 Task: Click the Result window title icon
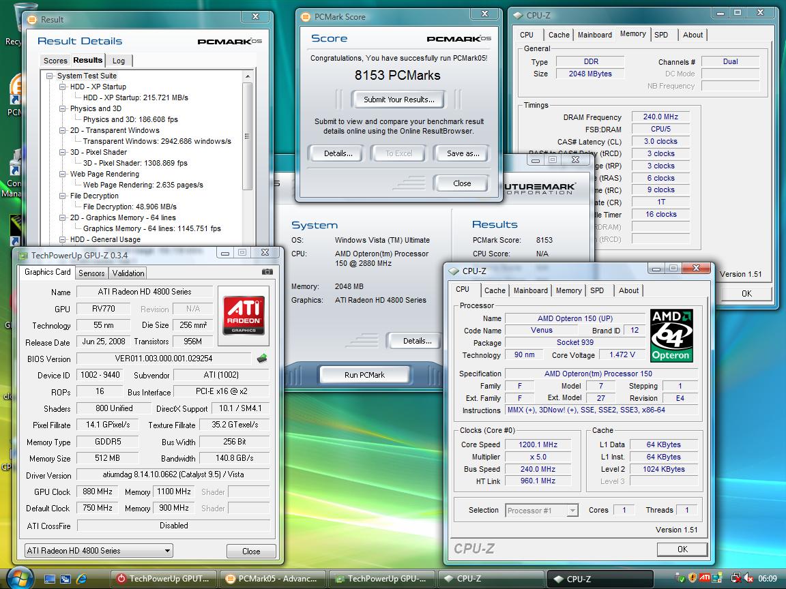click(x=32, y=20)
